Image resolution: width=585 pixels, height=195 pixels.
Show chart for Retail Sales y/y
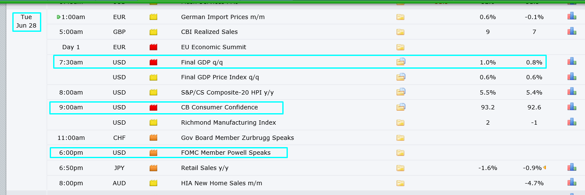(x=571, y=168)
